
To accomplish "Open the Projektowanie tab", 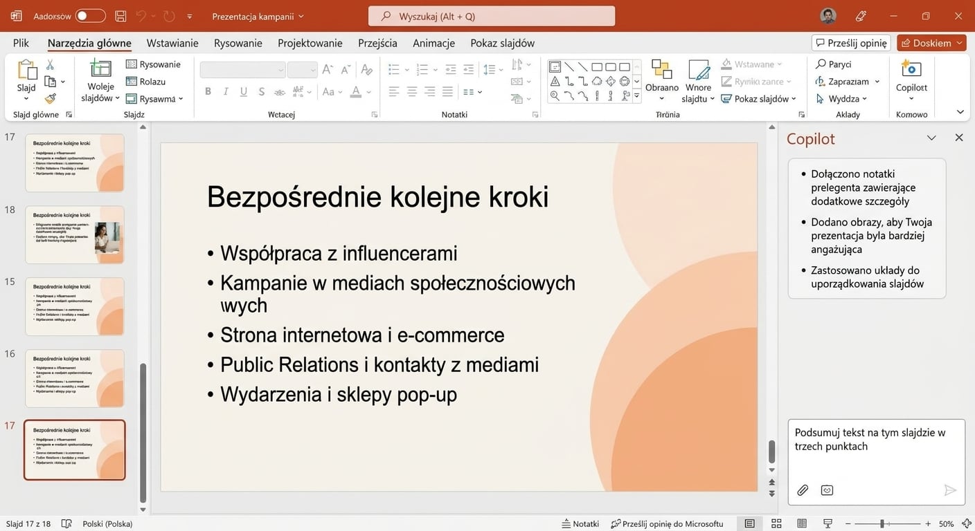I will point(310,43).
